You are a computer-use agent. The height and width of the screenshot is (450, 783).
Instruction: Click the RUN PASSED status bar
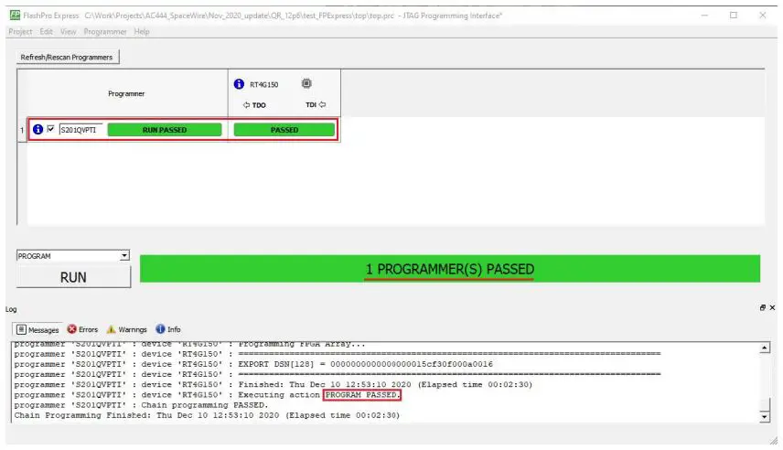tap(165, 130)
